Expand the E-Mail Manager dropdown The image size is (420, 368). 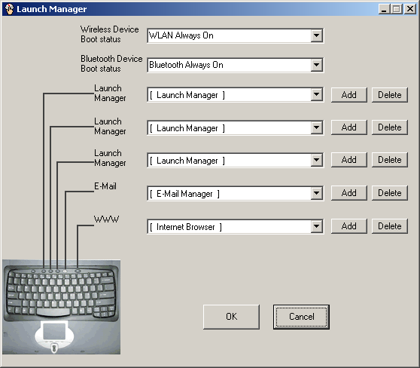[x=316, y=193]
